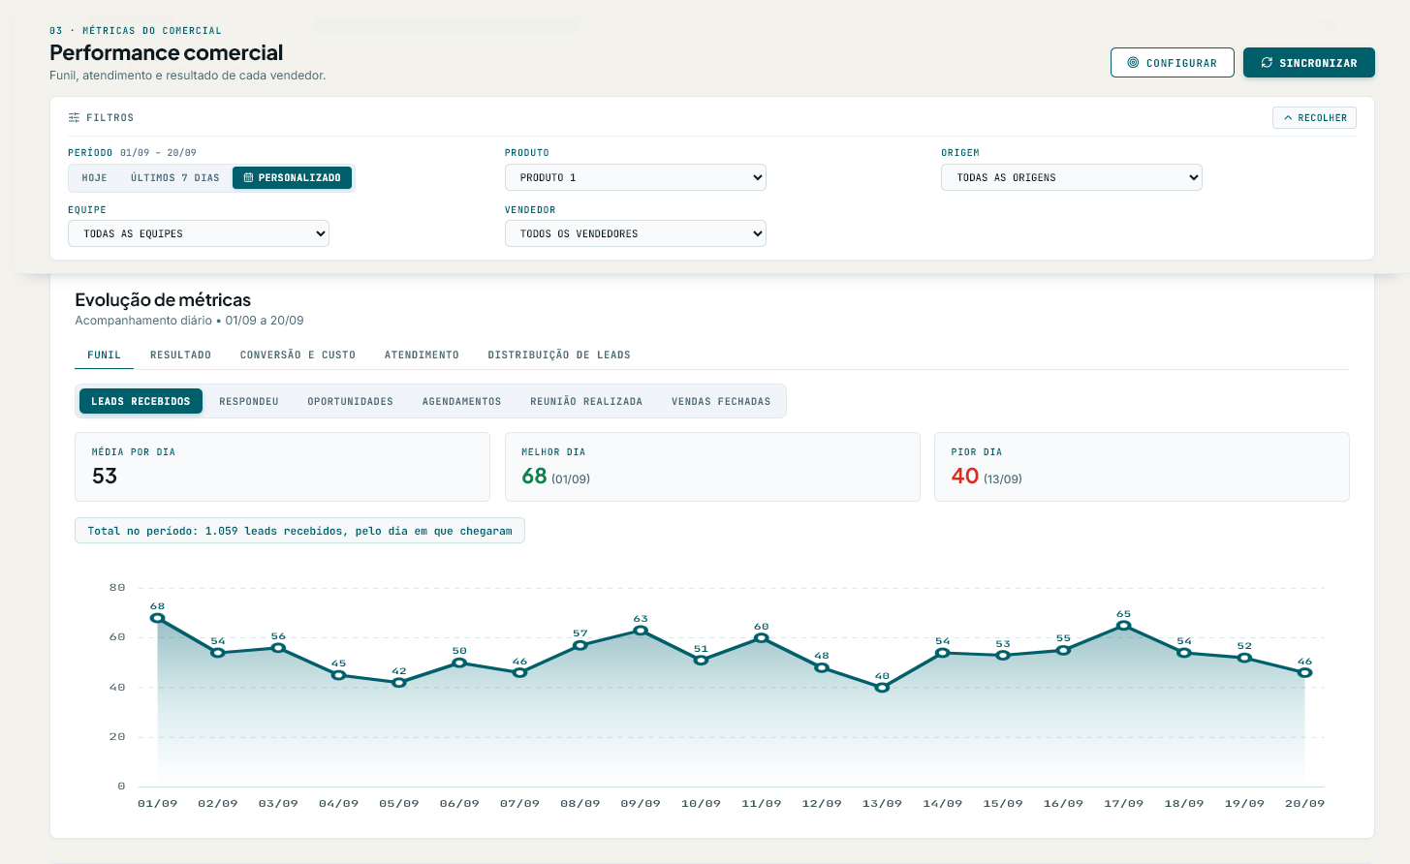
Task: Click the Melhor dia card
Action: [x=712, y=467]
